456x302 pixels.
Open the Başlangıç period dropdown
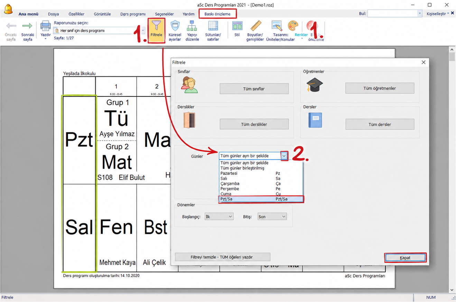tap(219, 217)
